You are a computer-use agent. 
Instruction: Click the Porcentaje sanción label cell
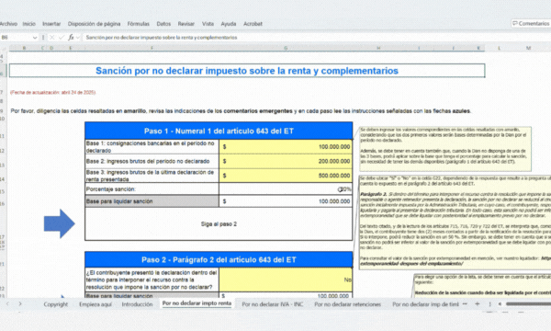(x=152, y=189)
